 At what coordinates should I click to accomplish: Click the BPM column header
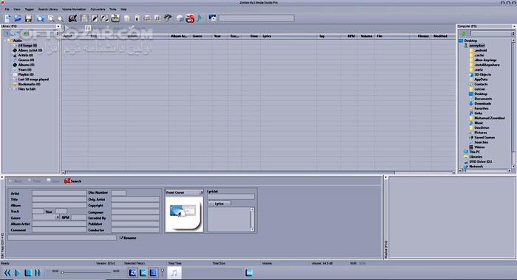coord(351,36)
